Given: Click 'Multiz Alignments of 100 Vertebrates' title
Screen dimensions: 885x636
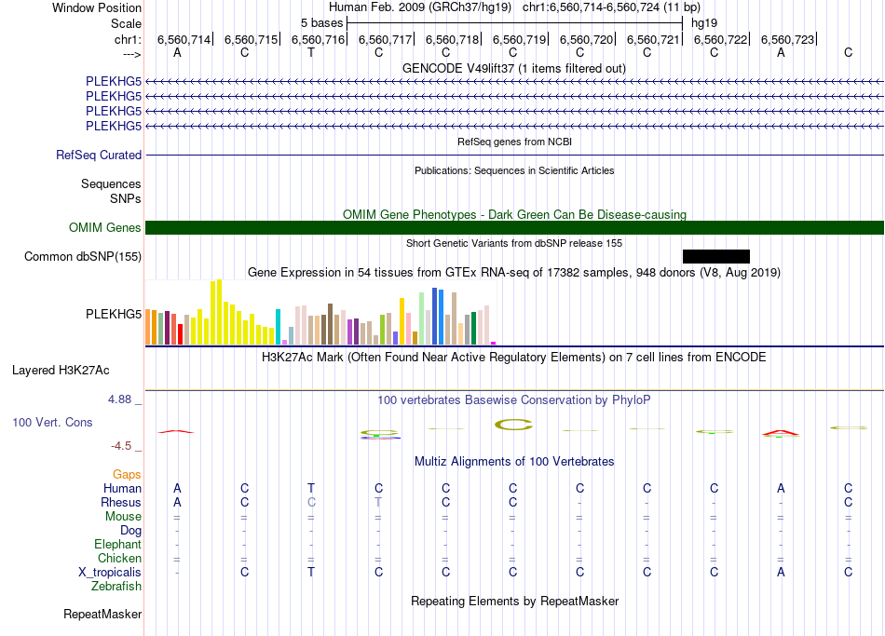Looking at the screenshot, I should point(514,462).
